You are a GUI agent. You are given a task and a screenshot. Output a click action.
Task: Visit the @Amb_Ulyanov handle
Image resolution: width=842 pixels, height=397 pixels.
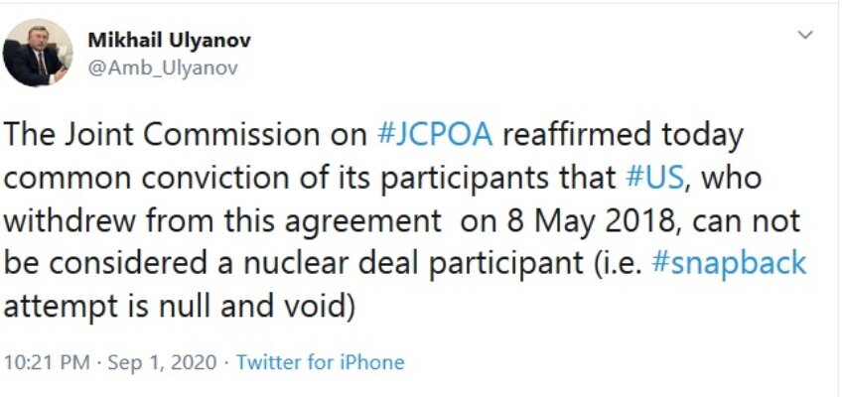(x=162, y=68)
